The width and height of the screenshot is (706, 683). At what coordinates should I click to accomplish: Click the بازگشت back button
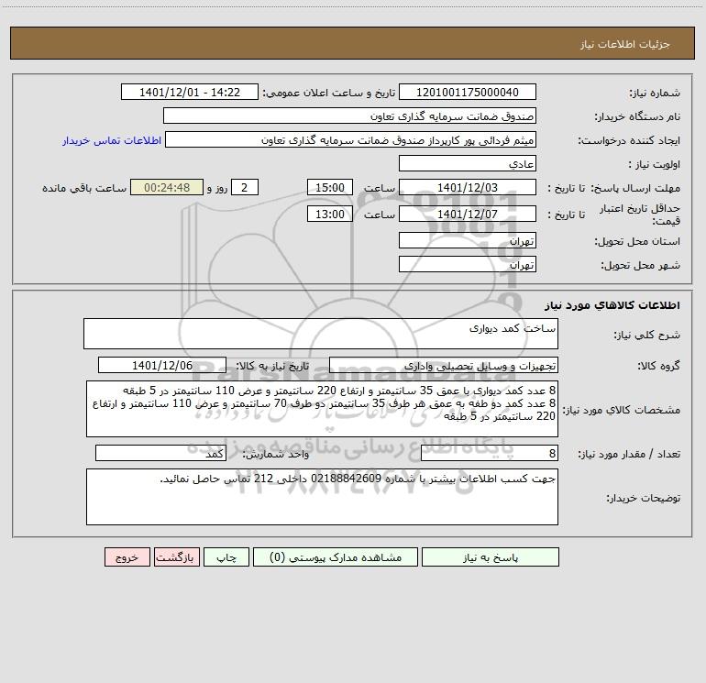coord(176,557)
